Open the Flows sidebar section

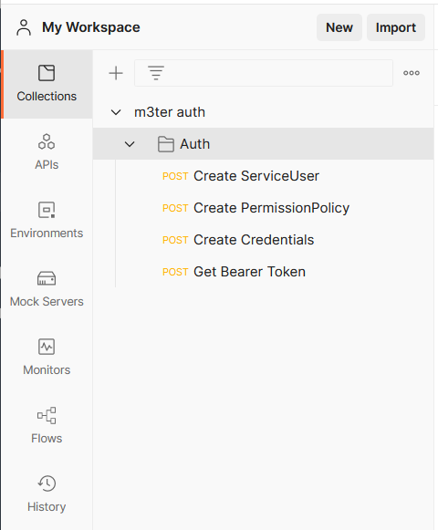[x=47, y=425]
